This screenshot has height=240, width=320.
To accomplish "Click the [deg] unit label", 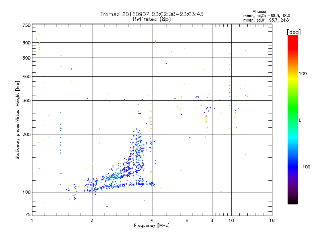I will tap(294, 32).
